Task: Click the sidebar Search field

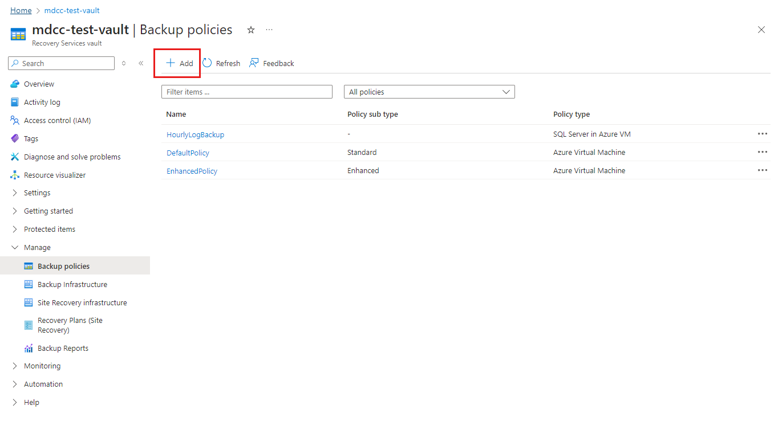Action: [62, 63]
